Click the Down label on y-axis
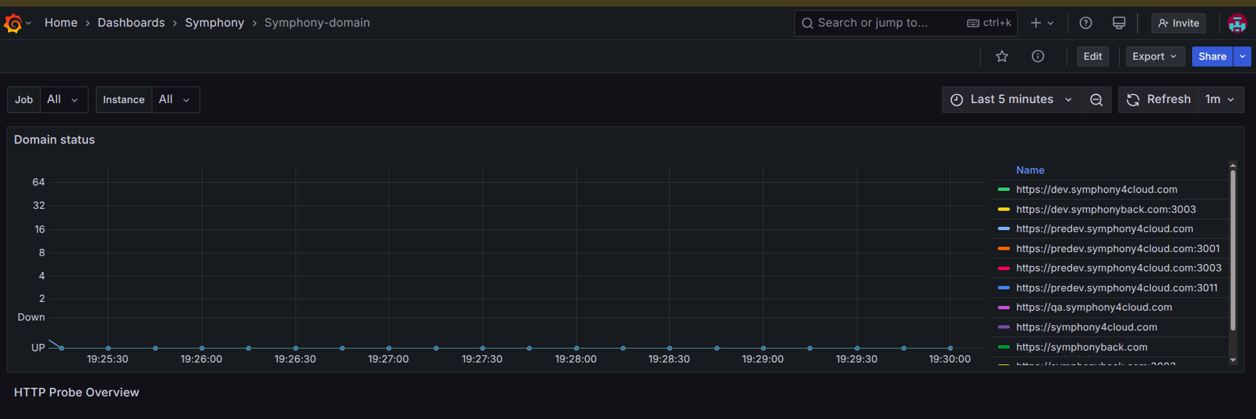The image size is (1256, 419). 31,317
